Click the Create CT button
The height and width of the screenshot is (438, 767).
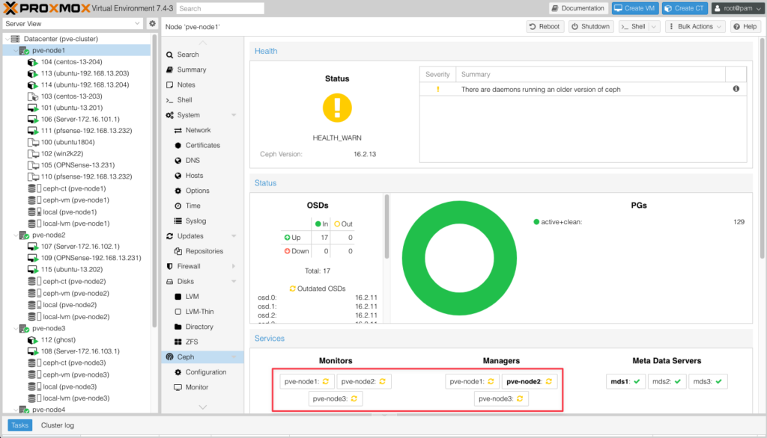[x=685, y=8]
